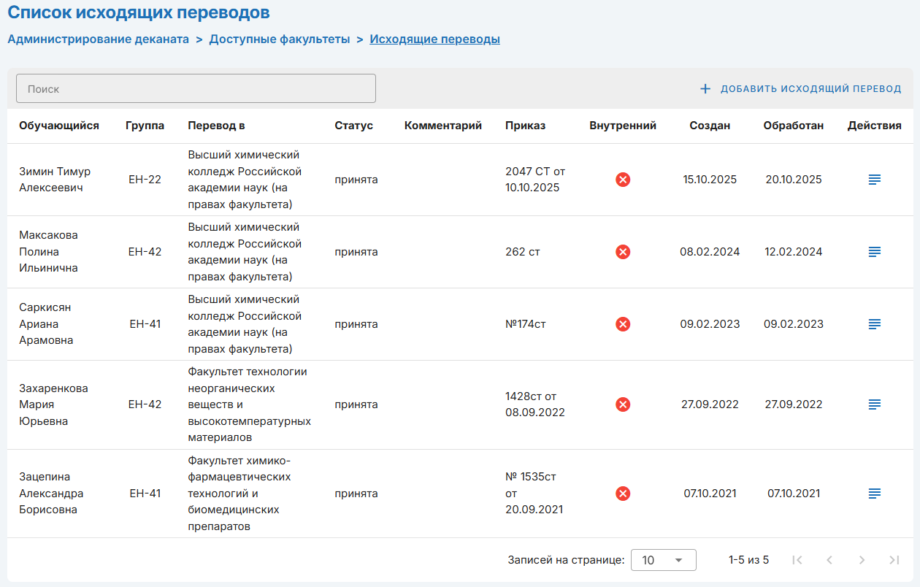The width and height of the screenshot is (920, 587).
Task: Click red internal-status icon for Саркисян row
Action: click(623, 324)
